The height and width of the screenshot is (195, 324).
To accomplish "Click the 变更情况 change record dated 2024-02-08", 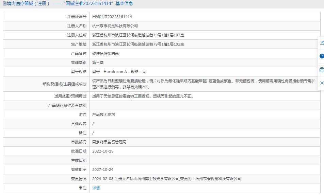I will (166, 179).
